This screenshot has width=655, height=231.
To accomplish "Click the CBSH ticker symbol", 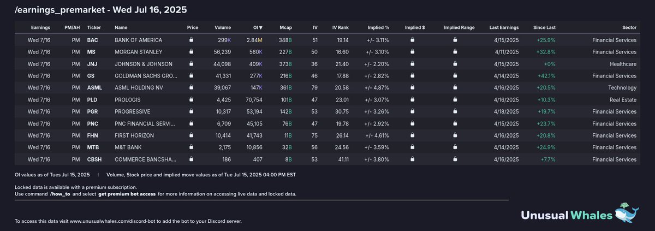I will pos(95,159).
